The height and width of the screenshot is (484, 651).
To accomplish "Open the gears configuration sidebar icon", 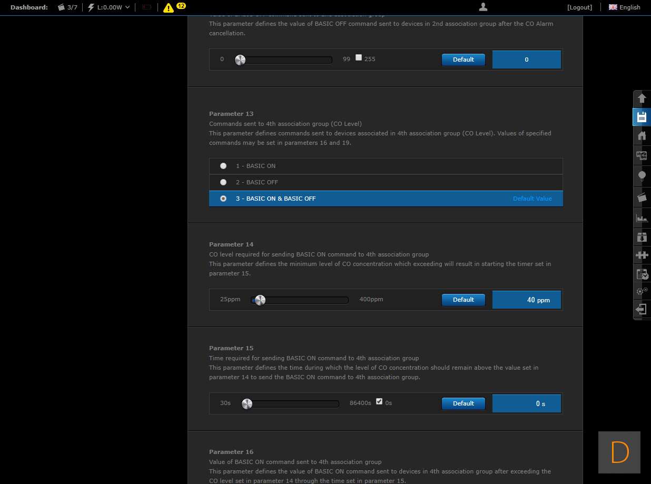I will (x=642, y=291).
